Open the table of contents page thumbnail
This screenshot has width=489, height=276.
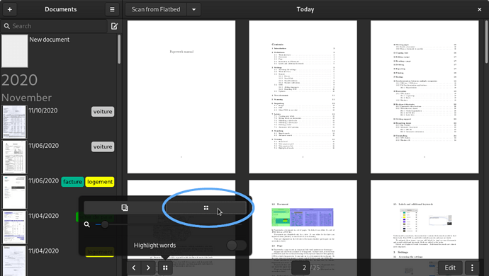click(303, 97)
